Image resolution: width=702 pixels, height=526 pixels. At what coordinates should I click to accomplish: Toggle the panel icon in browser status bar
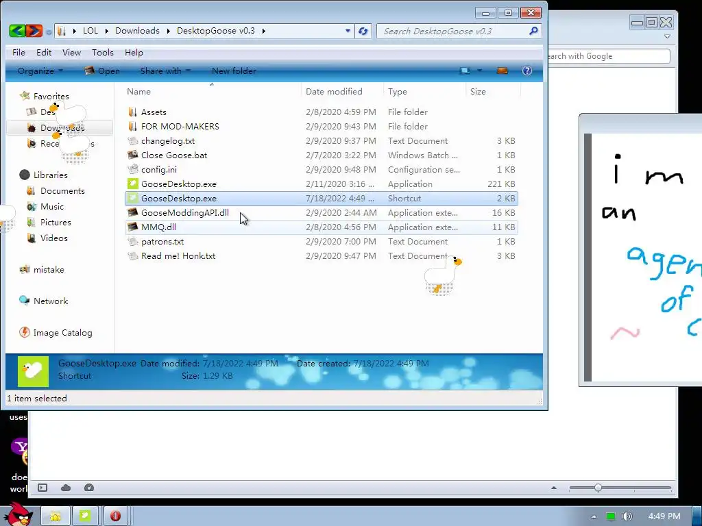point(43,488)
